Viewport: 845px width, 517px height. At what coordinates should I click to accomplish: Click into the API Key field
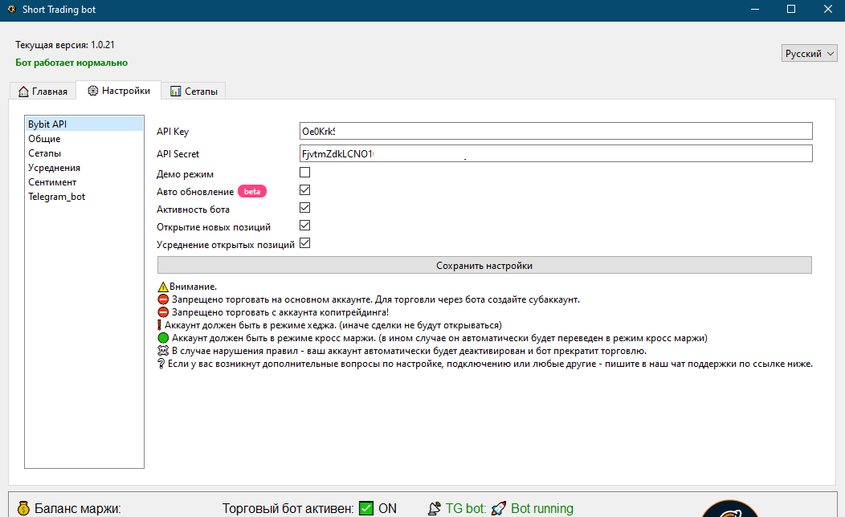pyautogui.click(x=556, y=131)
